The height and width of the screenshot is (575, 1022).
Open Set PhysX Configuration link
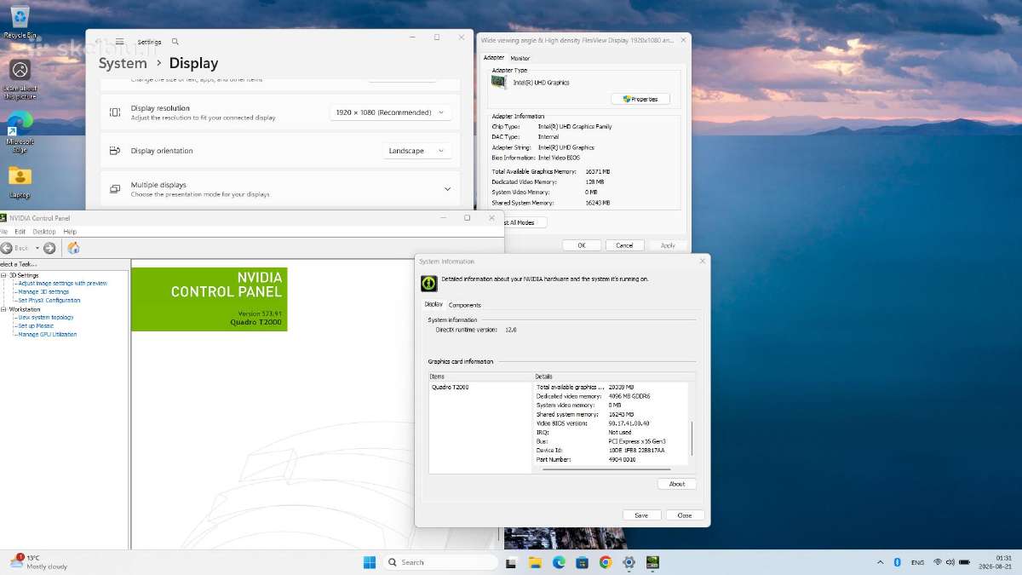(x=49, y=300)
